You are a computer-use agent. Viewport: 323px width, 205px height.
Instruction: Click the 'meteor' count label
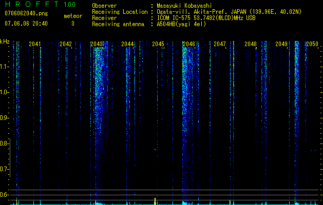[73, 16]
